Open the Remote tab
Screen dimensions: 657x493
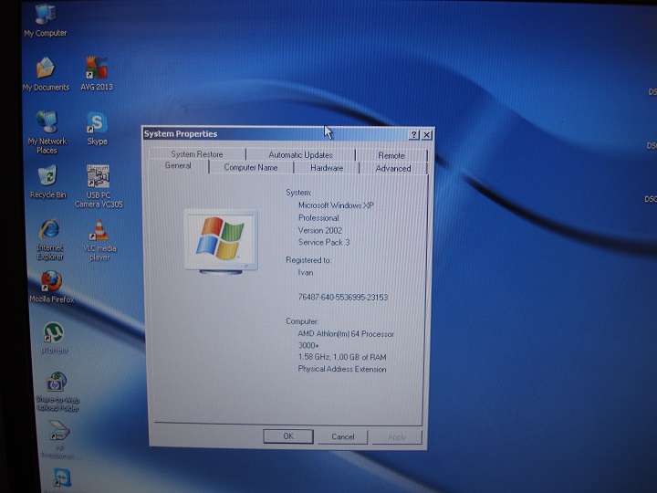coord(391,155)
